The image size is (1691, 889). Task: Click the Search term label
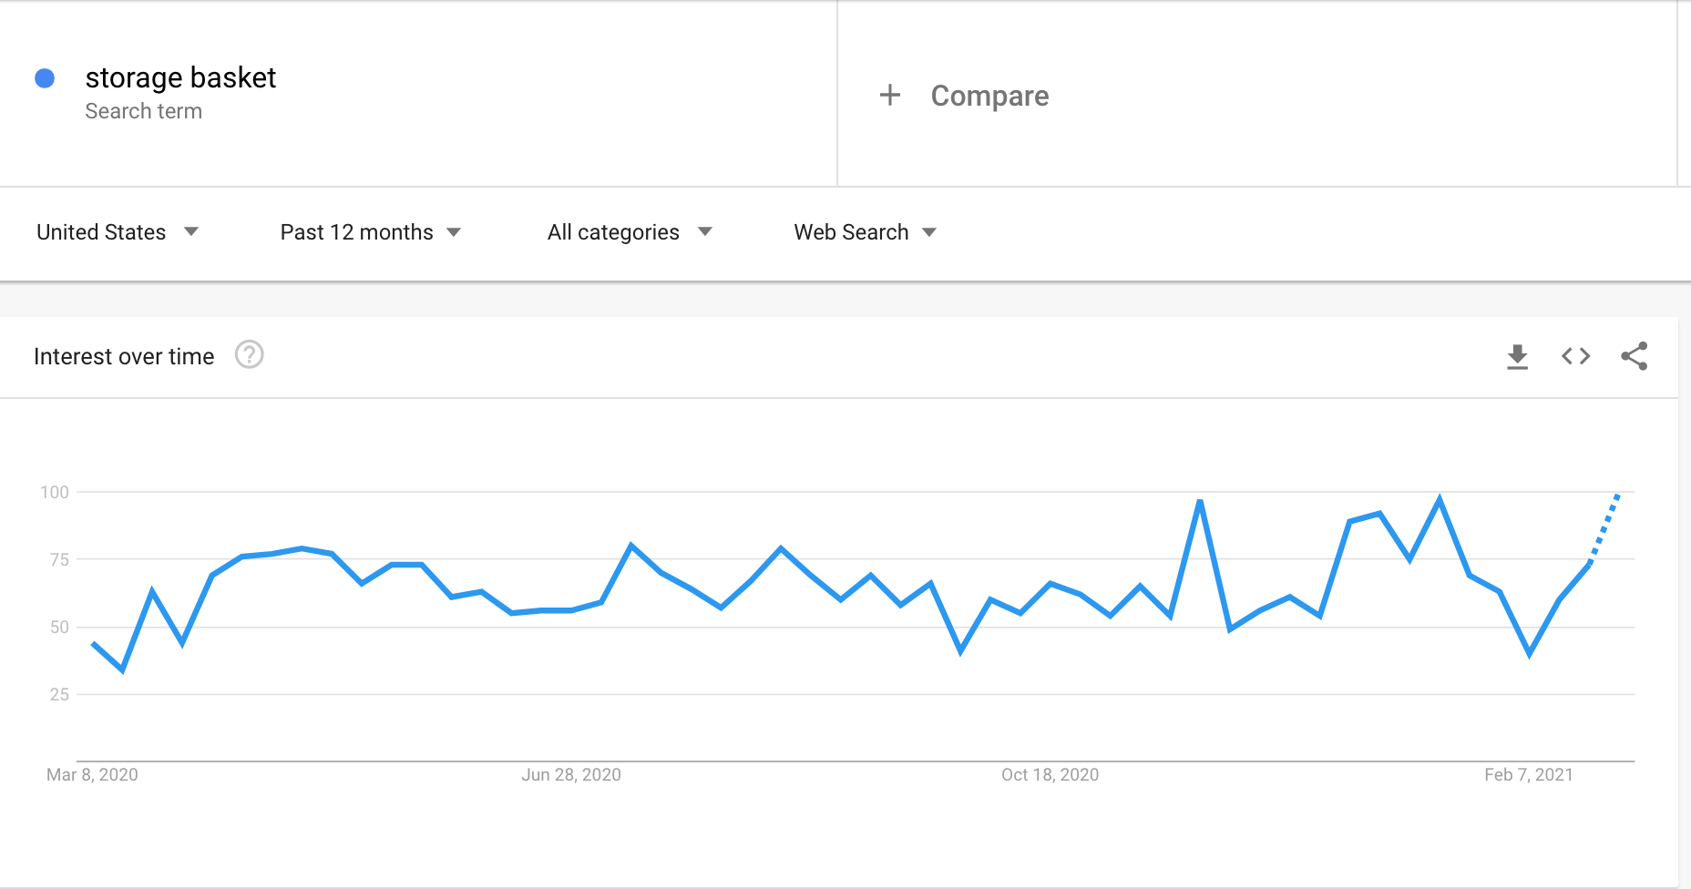[144, 111]
